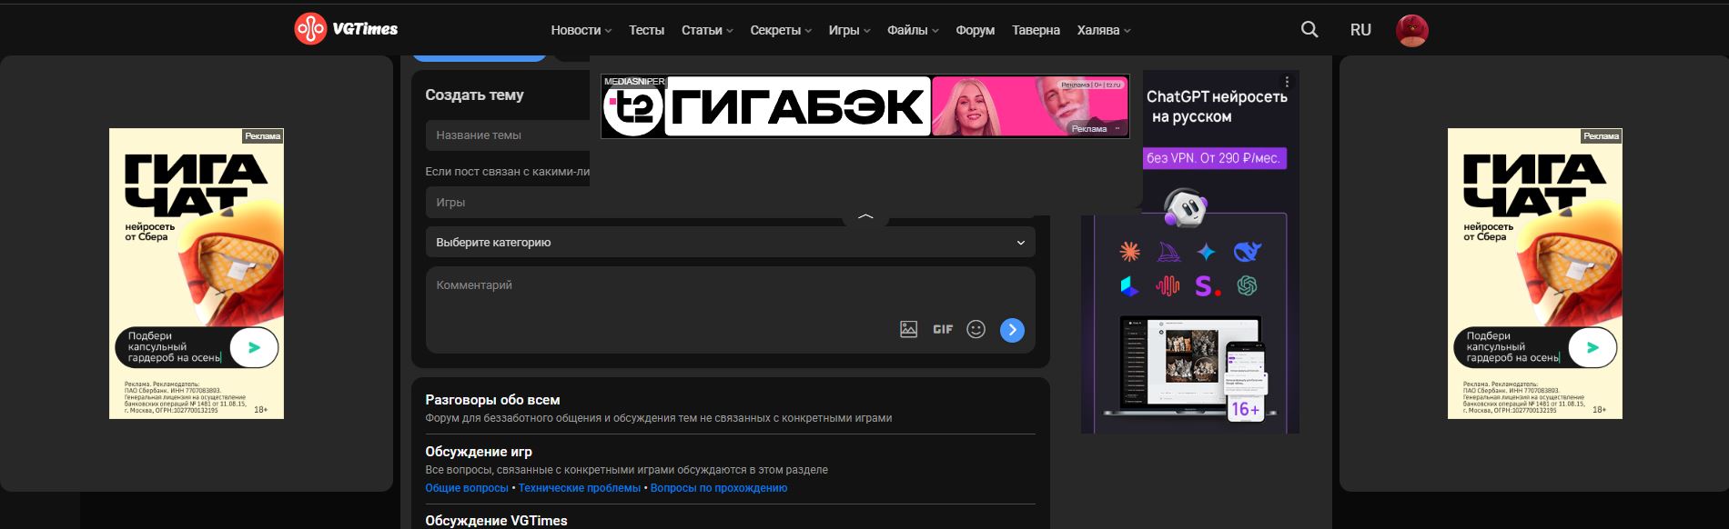Open ChatGPT ad options menu dots
This screenshot has width=1729, height=529.
click(x=1287, y=82)
